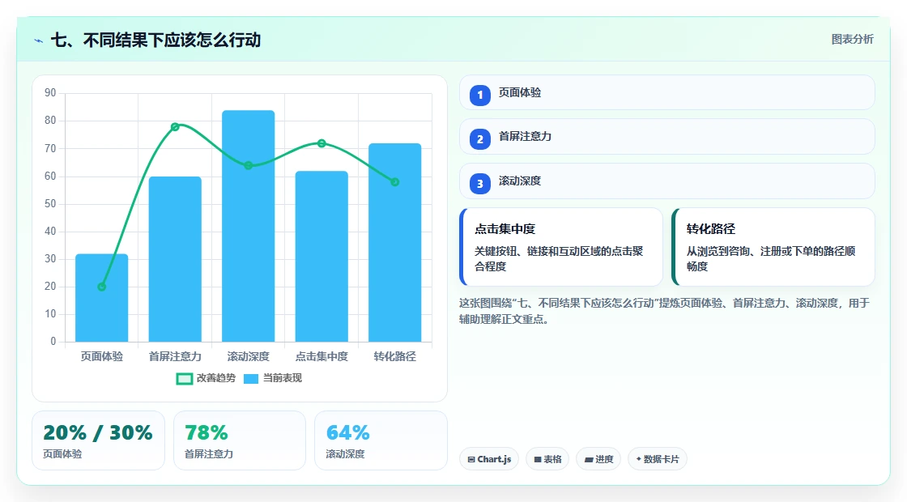907x502 pixels.
Task: Click the 当前表现 legend label
Action: tap(283, 378)
